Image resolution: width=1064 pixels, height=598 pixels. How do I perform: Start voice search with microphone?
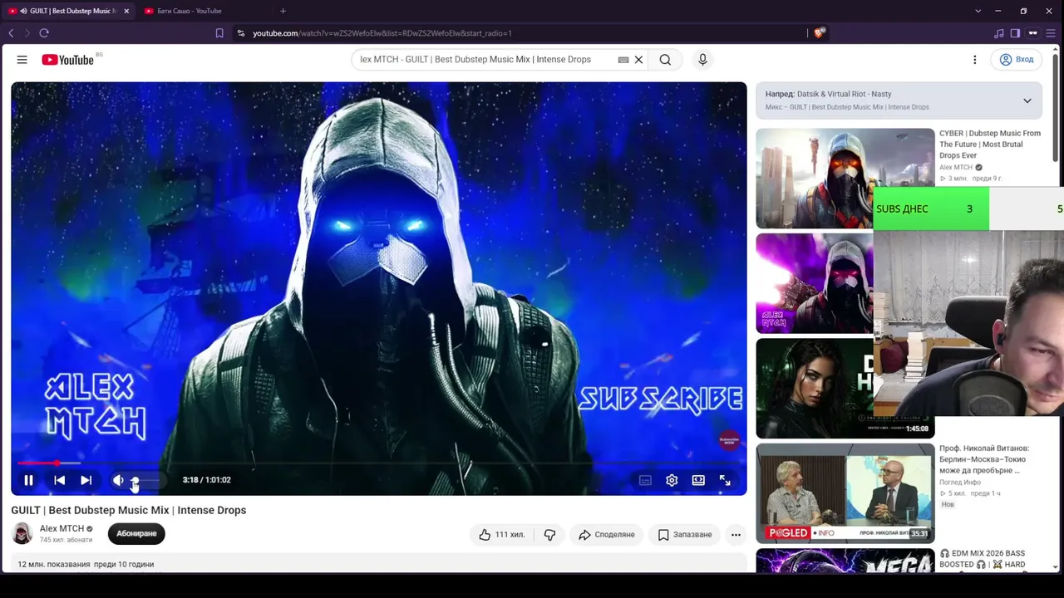(702, 60)
